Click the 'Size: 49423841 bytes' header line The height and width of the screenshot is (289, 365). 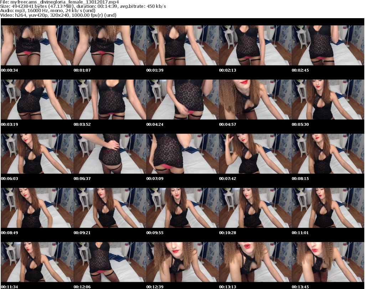pos(83,6)
